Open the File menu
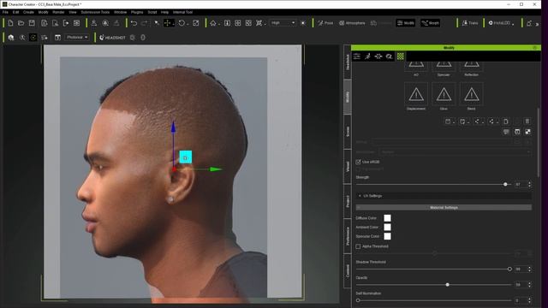This screenshot has height=308, width=548. point(5,12)
